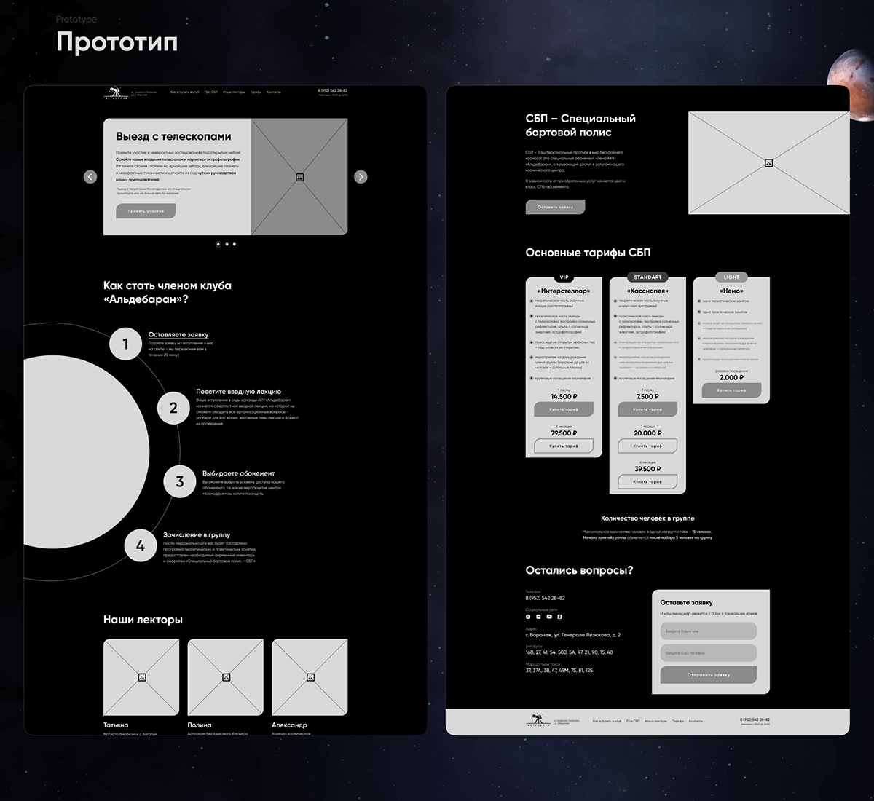874x801 pixels.
Task: Buy the Light «Немо» tariff for 2.000 ₽
Action: pyautogui.click(x=731, y=391)
